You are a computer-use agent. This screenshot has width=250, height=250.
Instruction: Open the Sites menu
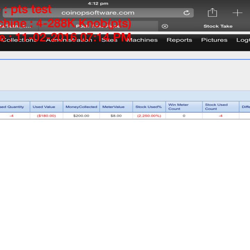click(109, 40)
